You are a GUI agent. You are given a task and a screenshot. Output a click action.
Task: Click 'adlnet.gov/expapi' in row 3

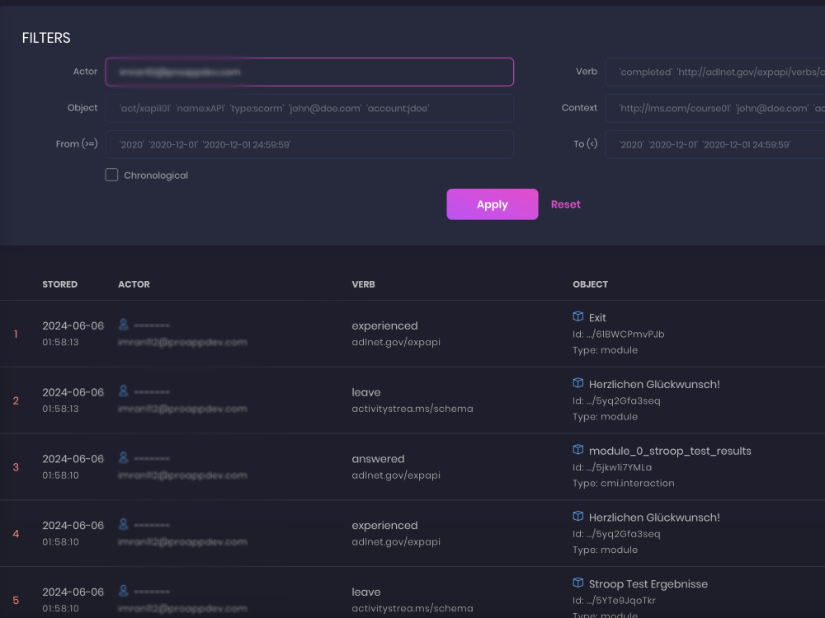click(396, 475)
